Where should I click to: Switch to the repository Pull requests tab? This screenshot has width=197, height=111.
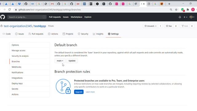pos(36,34)
